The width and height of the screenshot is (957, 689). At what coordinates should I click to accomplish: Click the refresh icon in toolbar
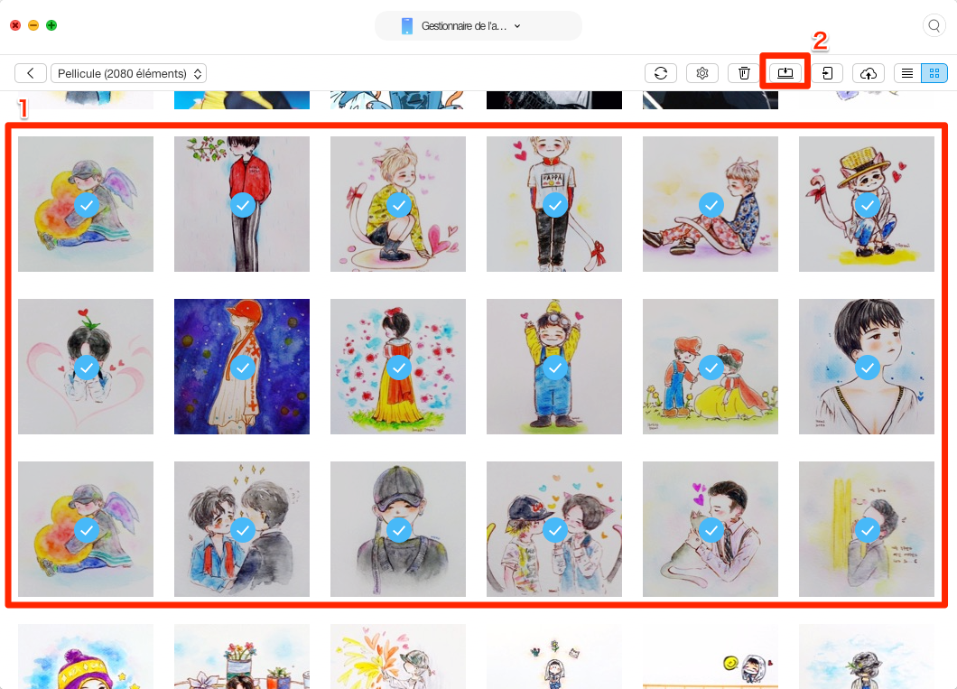click(x=660, y=73)
